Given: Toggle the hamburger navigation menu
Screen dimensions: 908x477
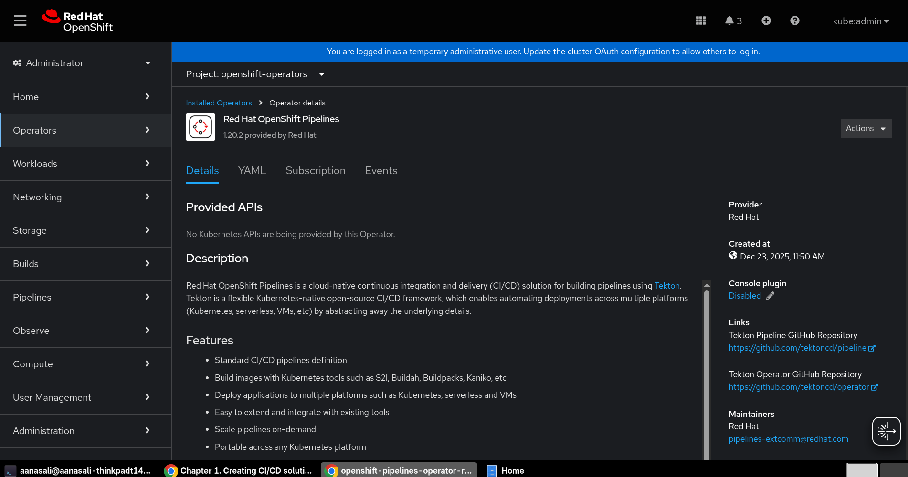Looking at the screenshot, I should click(x=20, y=21).
